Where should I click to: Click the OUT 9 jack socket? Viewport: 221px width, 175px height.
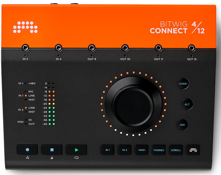point(92,48)
